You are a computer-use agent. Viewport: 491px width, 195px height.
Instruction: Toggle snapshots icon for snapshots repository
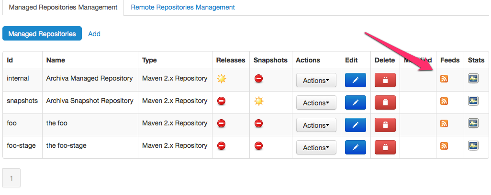[258, 101]
